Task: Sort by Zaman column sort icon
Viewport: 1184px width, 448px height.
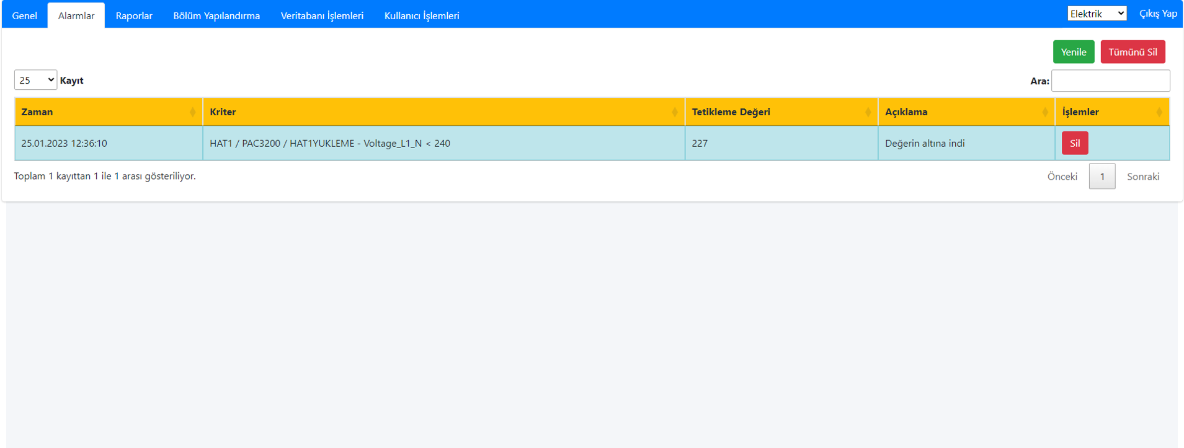Action: tap(192, 112)
